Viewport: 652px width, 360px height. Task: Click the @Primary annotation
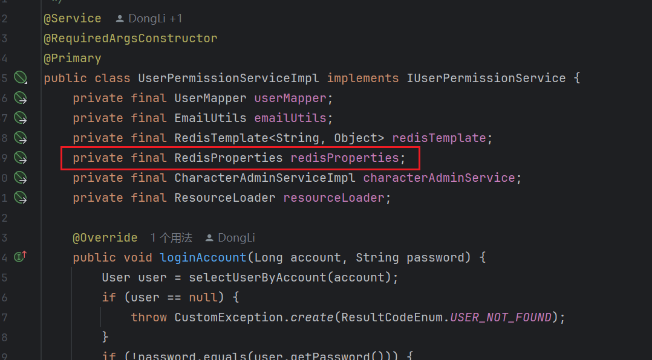[x=72, y=58]
